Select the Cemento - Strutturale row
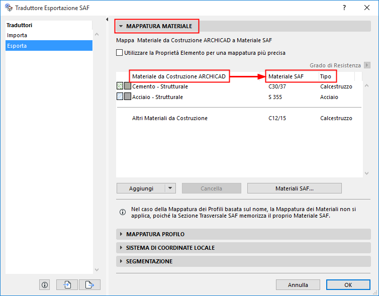 pos(239,86)
